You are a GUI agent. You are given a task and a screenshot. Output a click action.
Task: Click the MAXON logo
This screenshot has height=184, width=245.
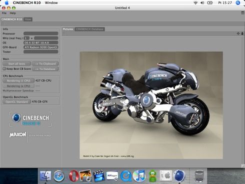coord(18,134)
